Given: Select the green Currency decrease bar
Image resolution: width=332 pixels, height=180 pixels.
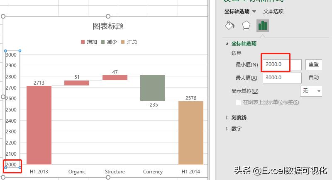Looking at the screenshot, I should tap(153, 88).
